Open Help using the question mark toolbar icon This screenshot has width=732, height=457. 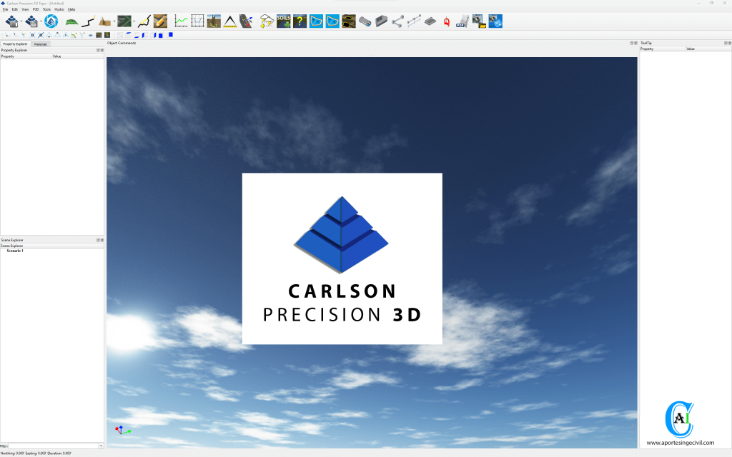pos(299,21)
